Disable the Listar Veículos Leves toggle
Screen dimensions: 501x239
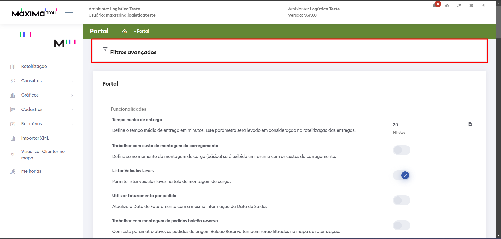pos(402,175)
